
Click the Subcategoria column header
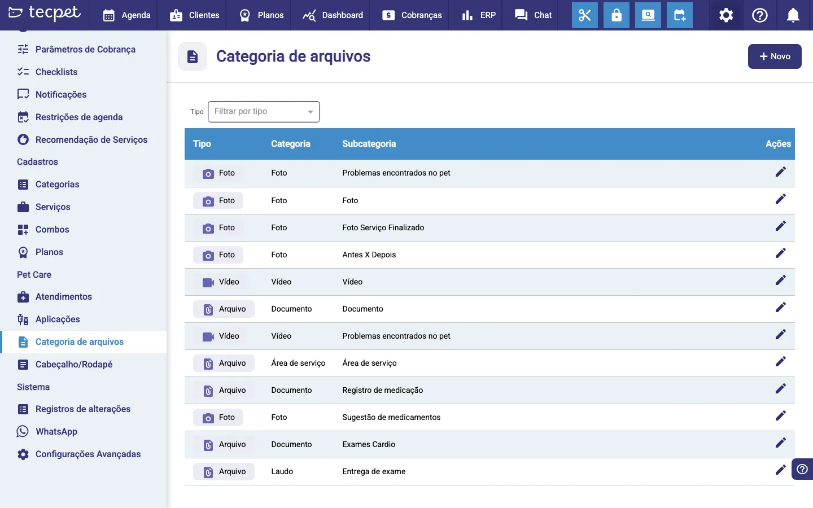tap(369, 144)
